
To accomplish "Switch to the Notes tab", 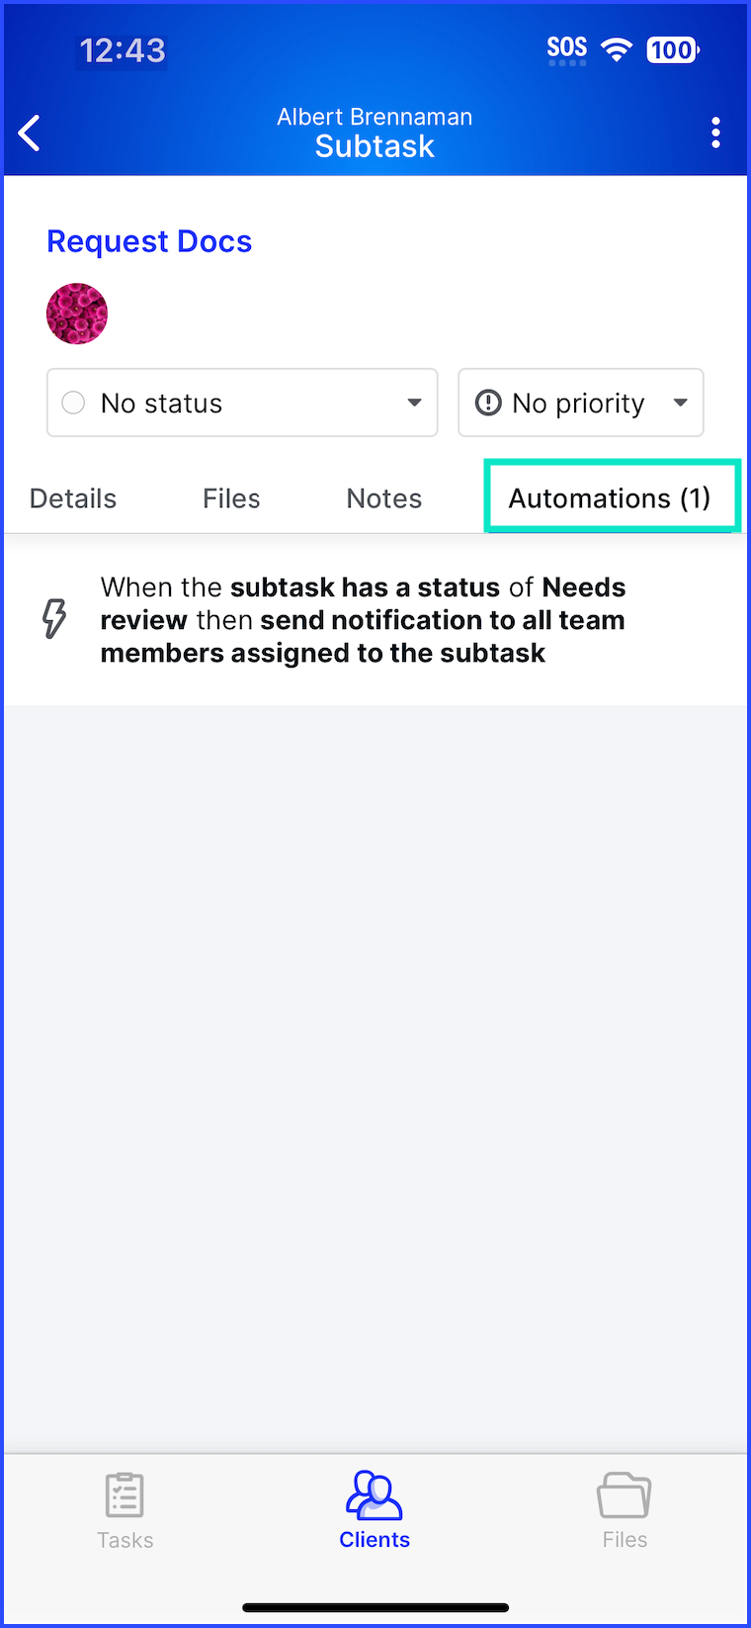I will coord(384,498).
